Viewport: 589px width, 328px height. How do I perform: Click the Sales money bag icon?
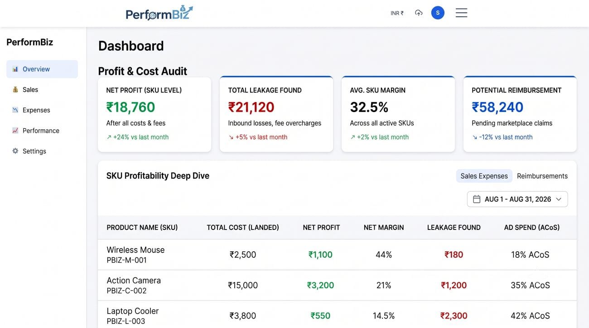pos(15,89)
